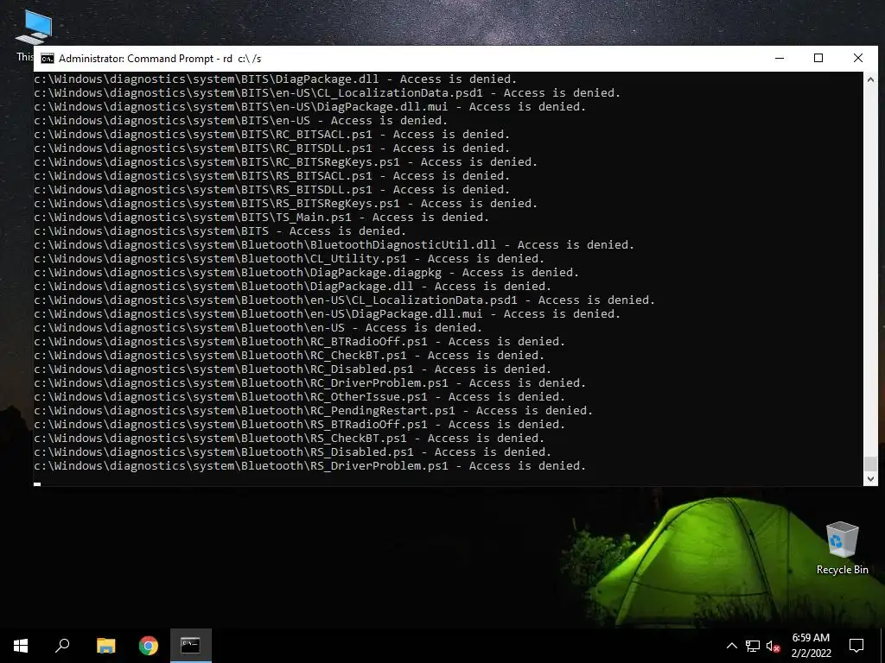The width and height of the screenshot is (885, 663).
Task: Click the RS_BTRadioOff.ps1 line
Action: pyautogui.click(x=300, y=425)
